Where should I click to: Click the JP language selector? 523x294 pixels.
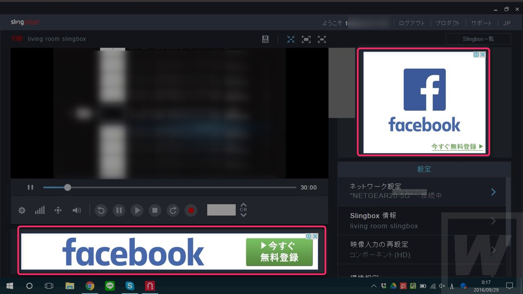point(507,23)
